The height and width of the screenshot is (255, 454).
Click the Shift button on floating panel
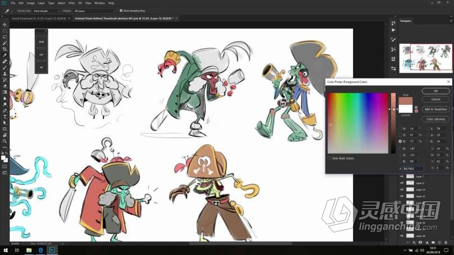click(x=41, y=42)
